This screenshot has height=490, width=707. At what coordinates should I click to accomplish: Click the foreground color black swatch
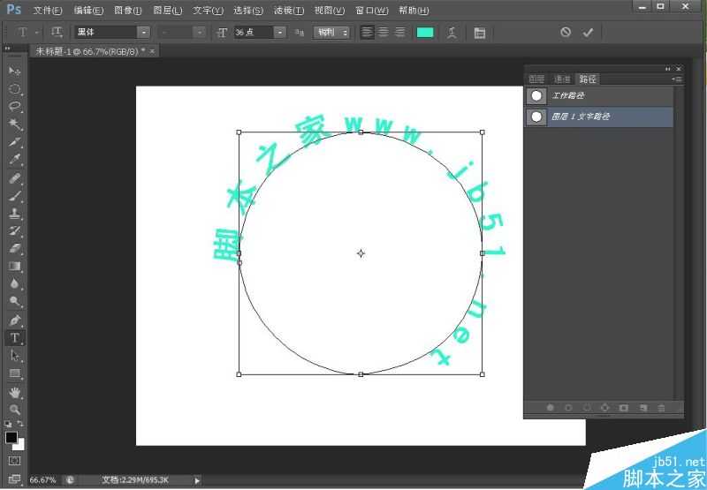tap(11, 437)
